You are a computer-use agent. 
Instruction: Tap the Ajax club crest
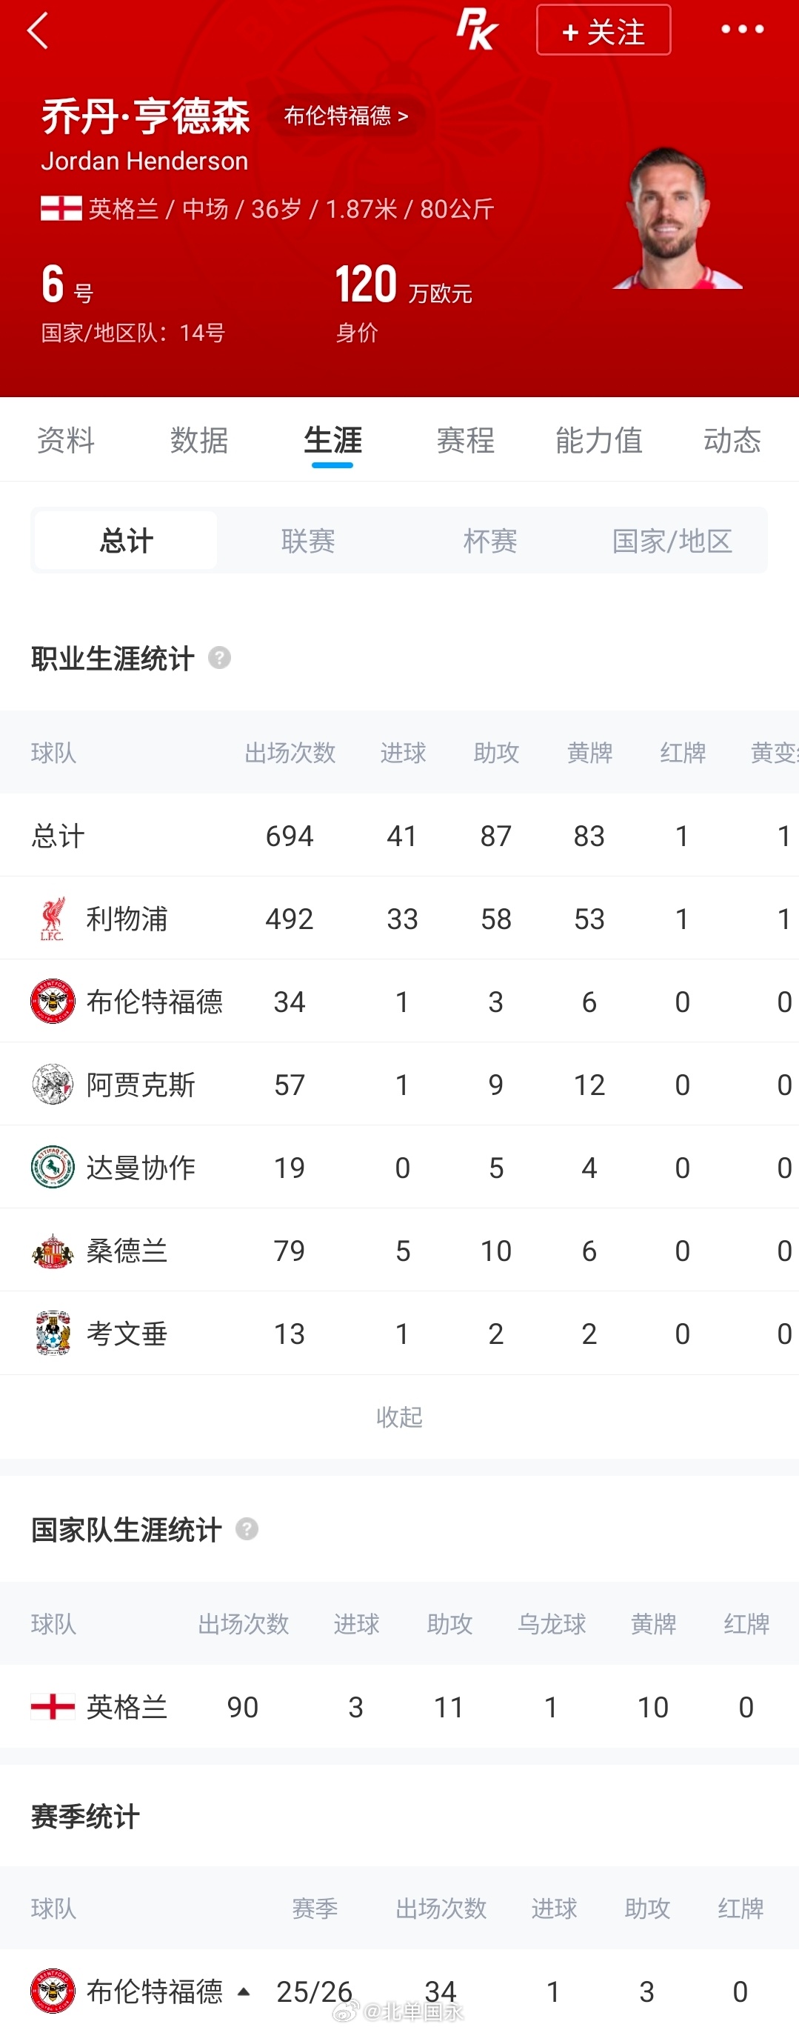[x=52, y=1085]
